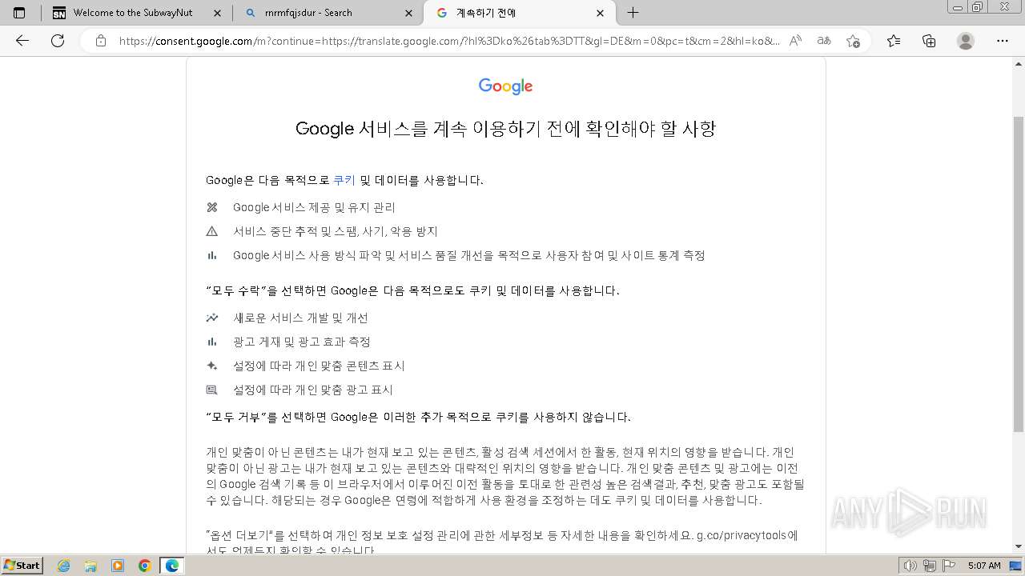Click the address bar URL
Image resolution: width=1025 pixels, height=576 pixels.
(x=449, y=41)
